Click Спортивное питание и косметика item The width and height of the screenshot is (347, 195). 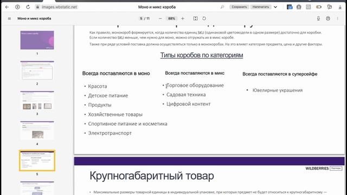click(128, 124)
